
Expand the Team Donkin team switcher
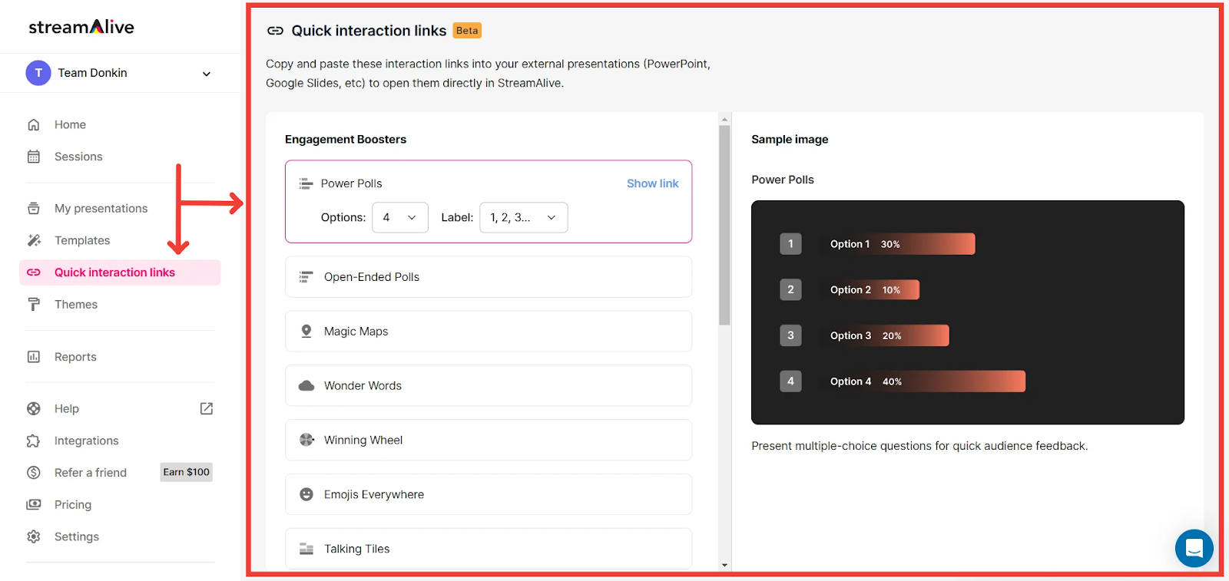click(x=206, y=74)
